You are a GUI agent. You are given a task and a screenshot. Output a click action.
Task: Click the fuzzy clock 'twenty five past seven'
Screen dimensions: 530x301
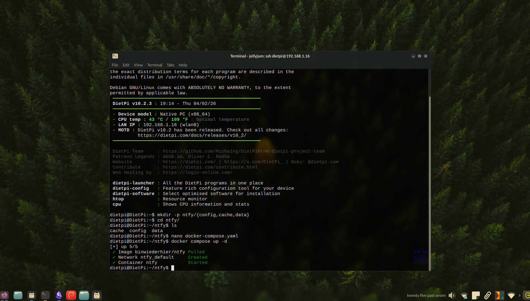(426, 295)
